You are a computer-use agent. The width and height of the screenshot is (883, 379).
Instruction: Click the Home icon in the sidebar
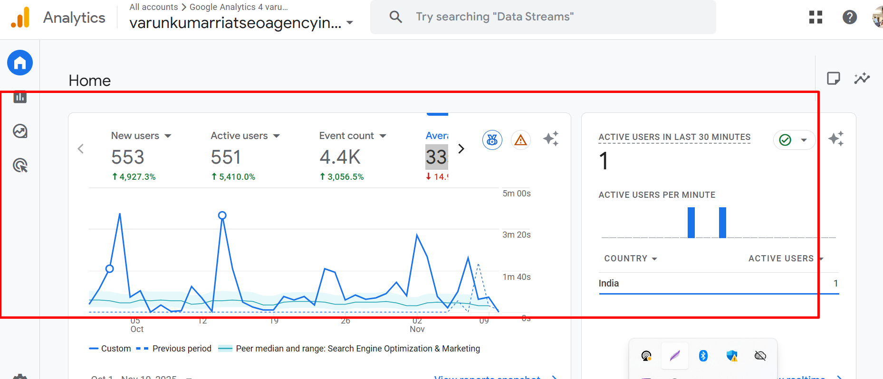[x=20, y=63]
